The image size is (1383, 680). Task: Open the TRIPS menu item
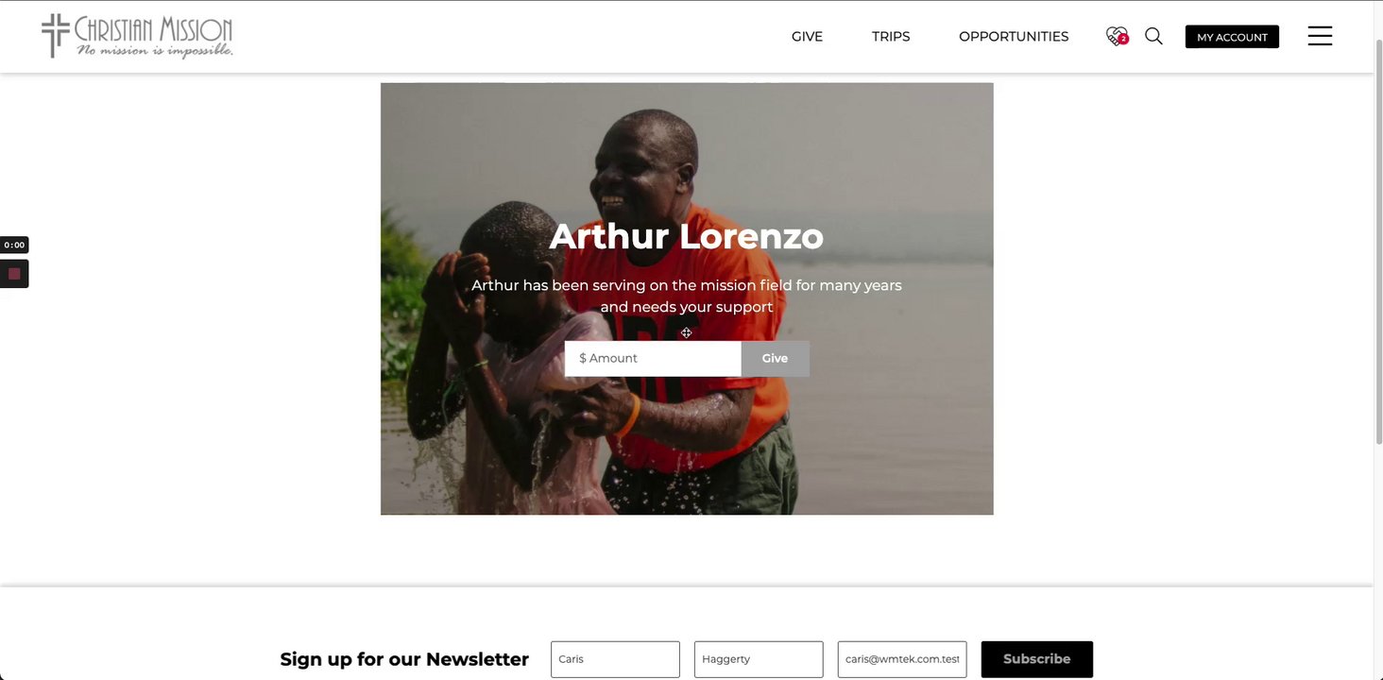(x=891, y=37)
